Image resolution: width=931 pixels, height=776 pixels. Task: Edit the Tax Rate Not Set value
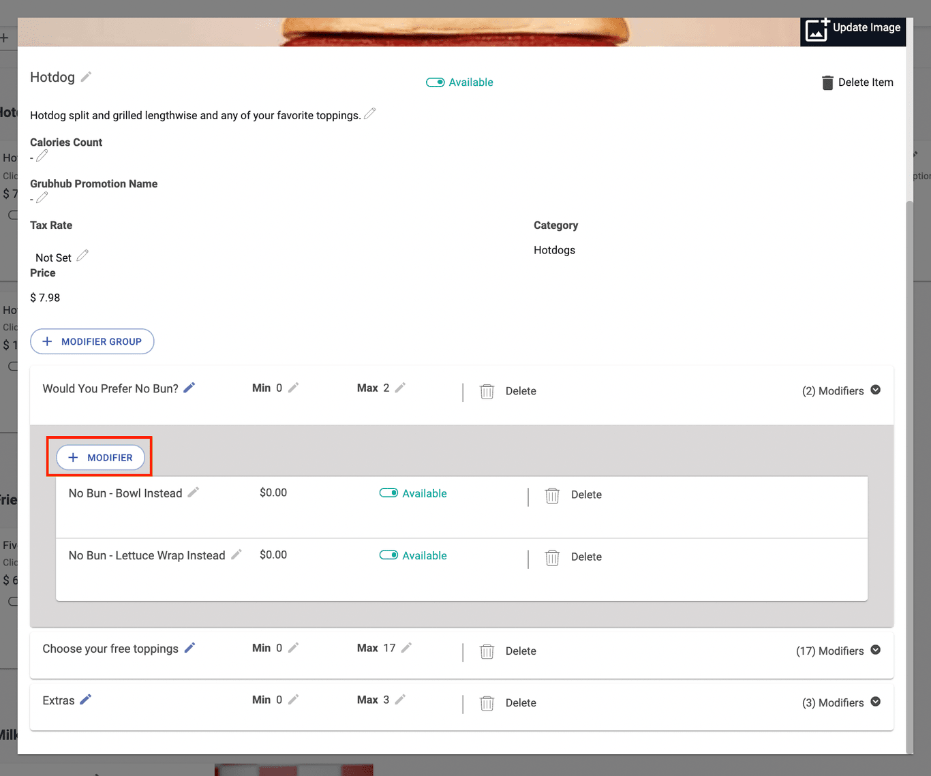coord(82,255)
